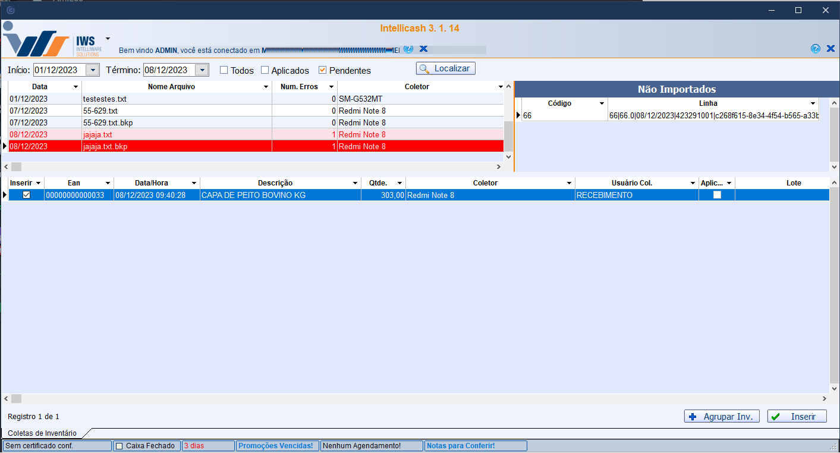840x453 pixels.
Task: Open the Início date picker dropdown
Action: coord(92,70)
